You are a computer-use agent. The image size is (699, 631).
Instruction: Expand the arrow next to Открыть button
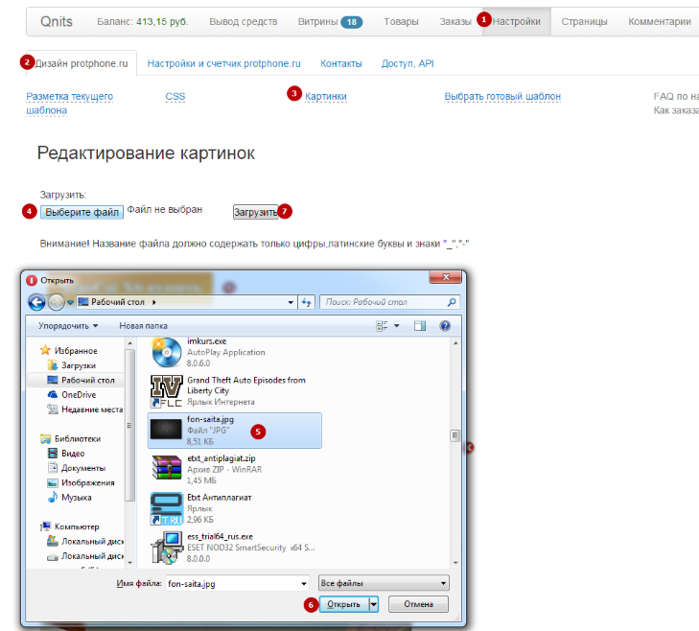(374, 604)
